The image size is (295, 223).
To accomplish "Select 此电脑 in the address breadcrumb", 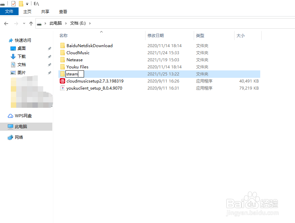I will pyautogui.click(x=55, y=23).
